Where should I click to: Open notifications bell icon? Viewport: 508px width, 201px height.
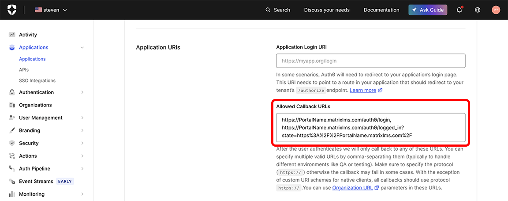459,10
